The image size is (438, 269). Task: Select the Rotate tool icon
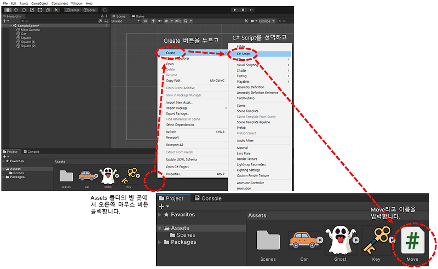(24, 10)
